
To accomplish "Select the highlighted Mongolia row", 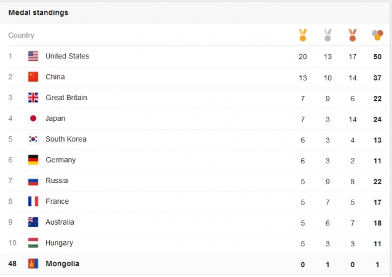I will [195, 264].
